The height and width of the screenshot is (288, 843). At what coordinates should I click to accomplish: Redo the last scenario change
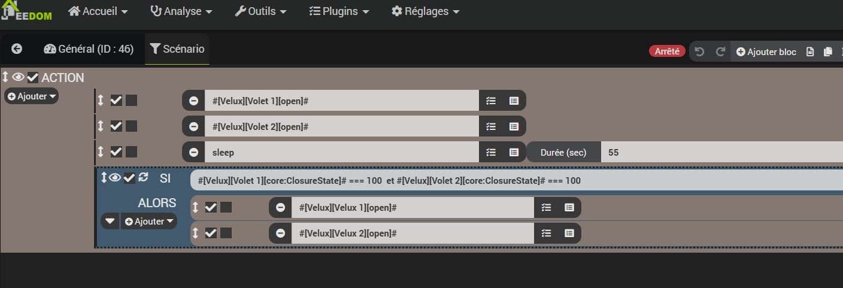coord(720,51)
